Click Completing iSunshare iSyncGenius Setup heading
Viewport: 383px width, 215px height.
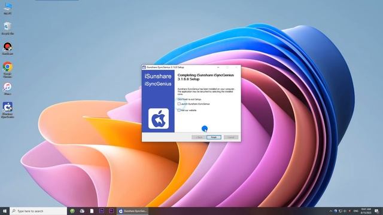tap(206, 77)
